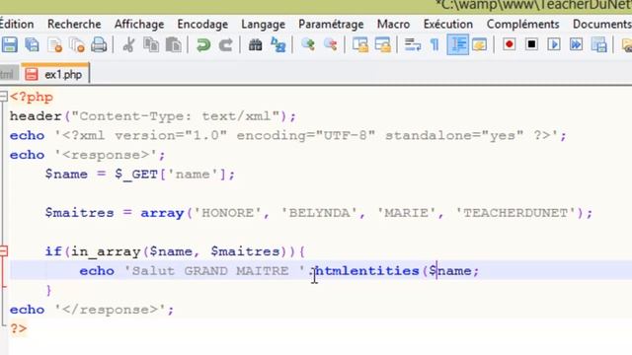Open the Exécution menu
632x355 pixels.
click(448, 24)
